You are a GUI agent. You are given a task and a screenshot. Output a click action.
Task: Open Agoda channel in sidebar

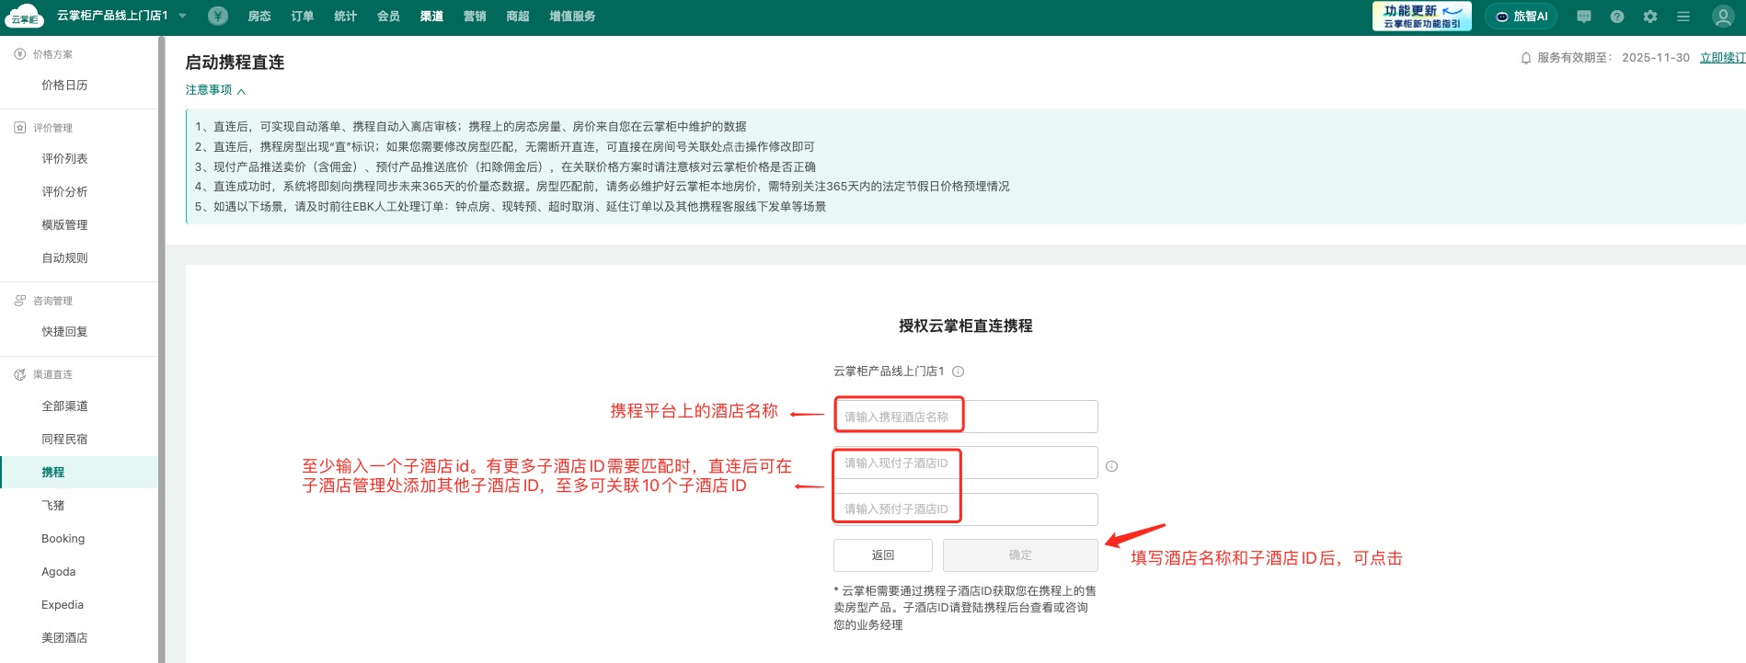pyautogui.click(x=58, y=571)
